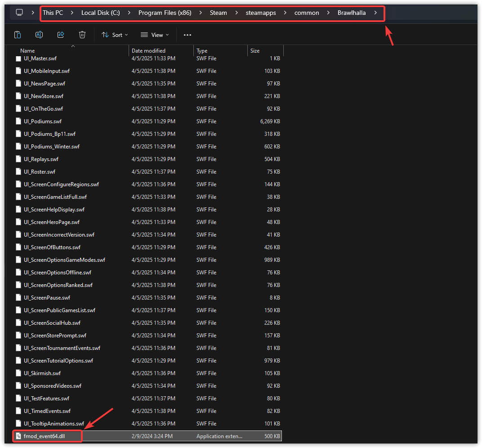Go to steamapps breadcrumb
The image size is (482, 448).
tap(261, 13)
